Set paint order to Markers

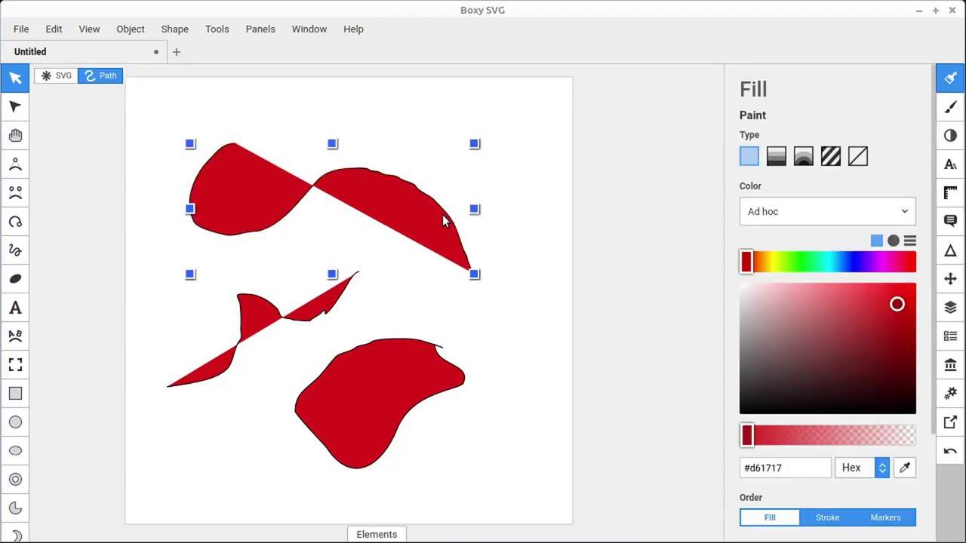click(886, 517)
